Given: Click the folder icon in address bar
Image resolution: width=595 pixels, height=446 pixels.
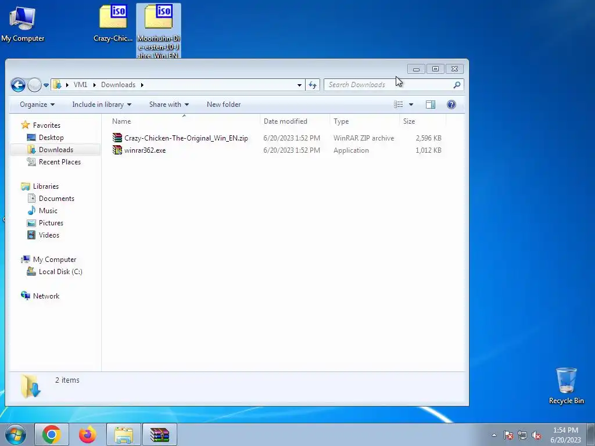Looking at the screenshot, I should click(x=57, y=85).
